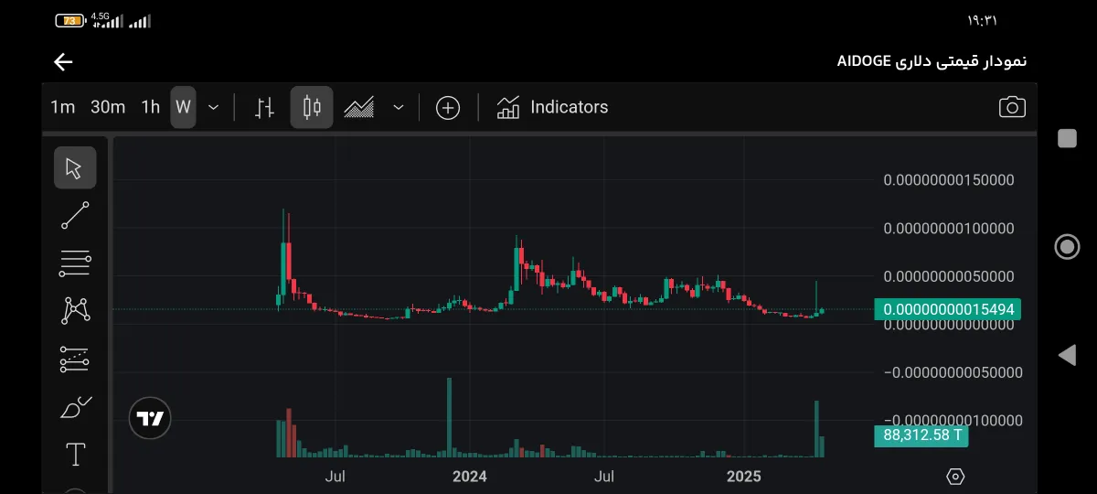This screenshot has height=494, width=1097.
Task: Select the 30m timeframe
Action: pyautogui.click(x=108, y=107)
